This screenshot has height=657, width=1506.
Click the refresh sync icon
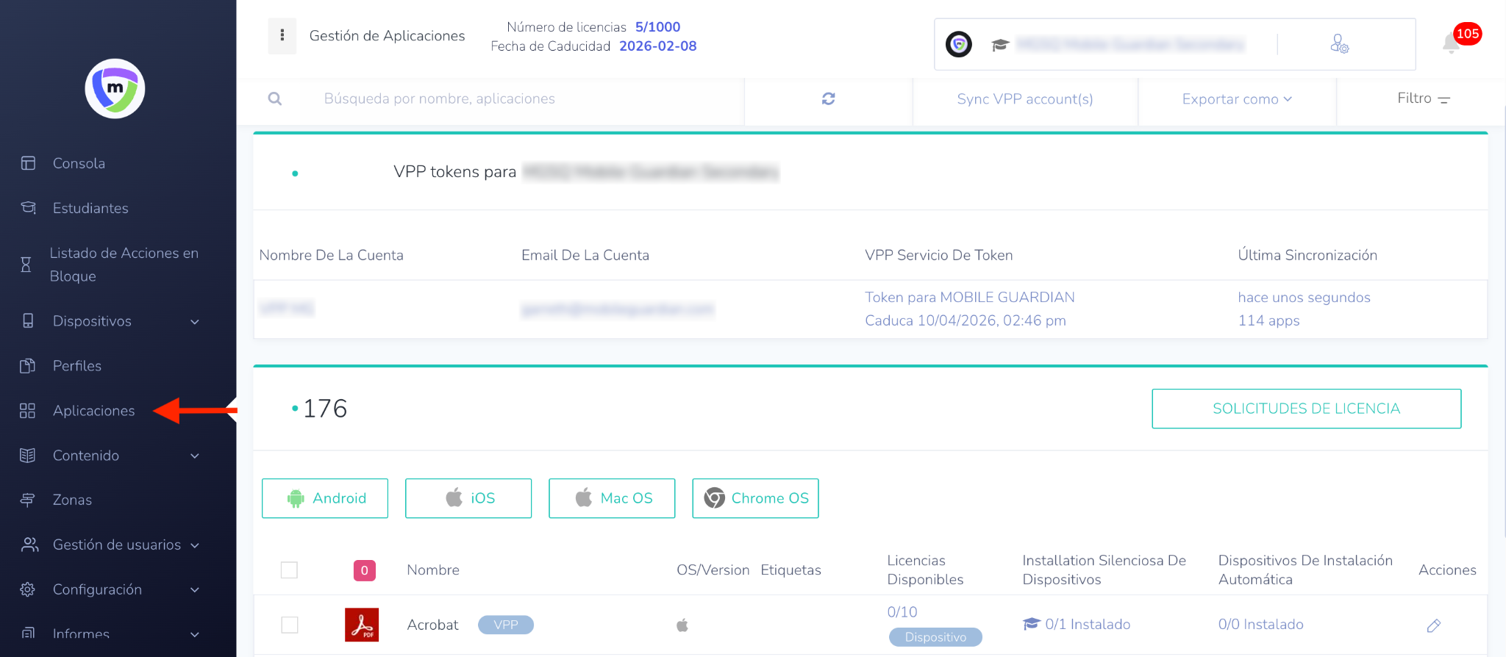pos(828,98)
